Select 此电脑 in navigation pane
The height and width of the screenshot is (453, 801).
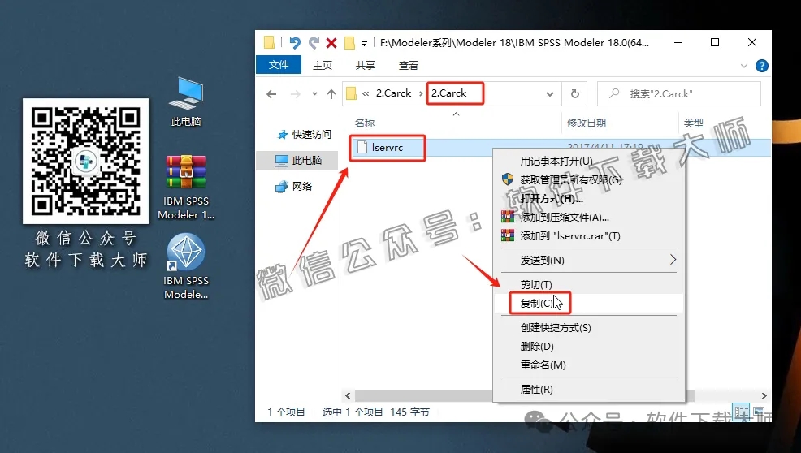point(299,161)
